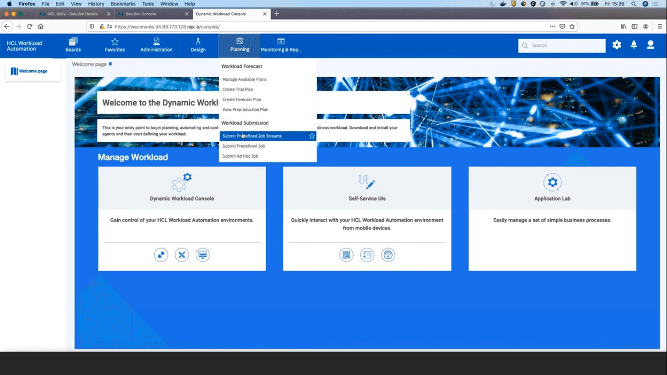Viewport: 667px width, 375px height.
Task: Expand the Firefox page actions (···) menu
Action: pyautogui.click(x=553, y=26)
